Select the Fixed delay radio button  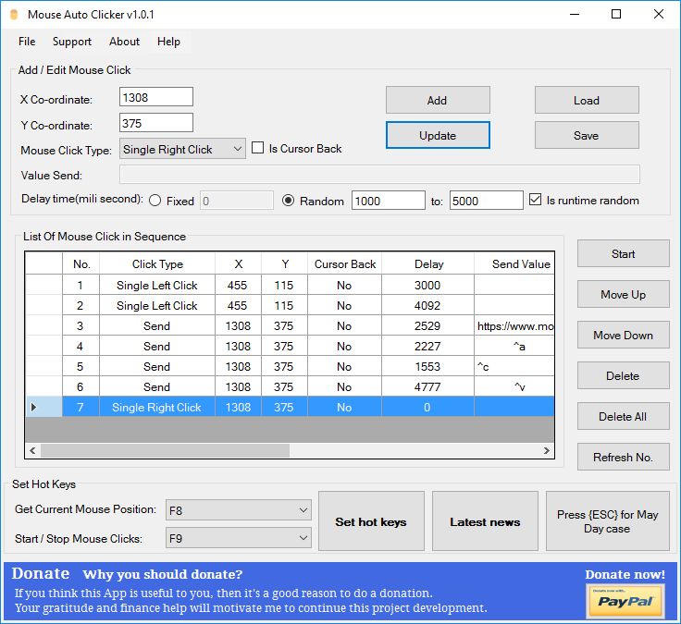pos(155,201)
